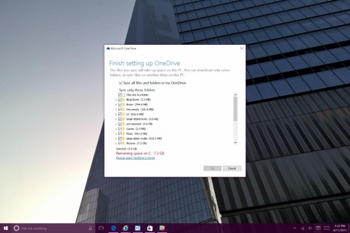Image resolution: width=350 pixels, height=233 pixels.
Task: Click the BingClients folder icon
Action: point(124,100)
